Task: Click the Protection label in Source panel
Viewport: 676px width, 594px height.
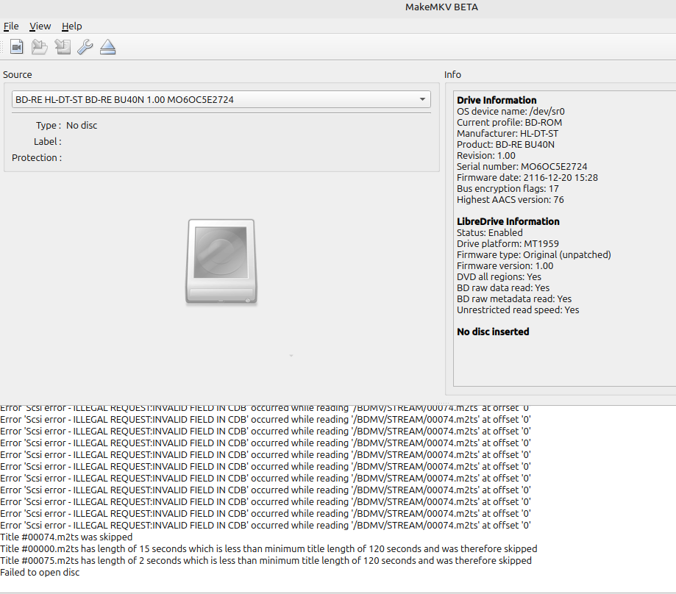Action: 37,158
